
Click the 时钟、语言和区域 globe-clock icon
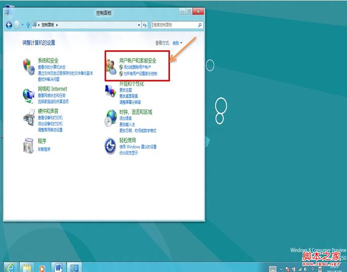pos(111,118)
